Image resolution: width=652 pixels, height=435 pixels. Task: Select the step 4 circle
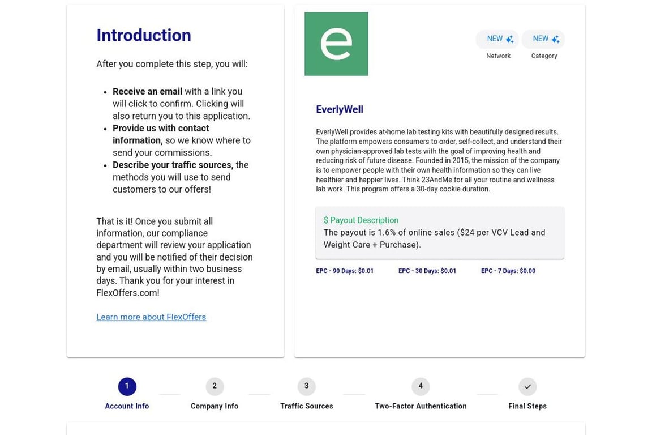[x=421, y=386]
